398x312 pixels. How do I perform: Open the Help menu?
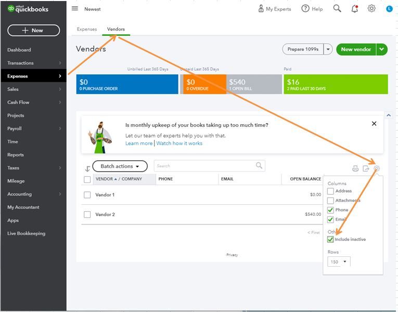click(x=312, y=9)
